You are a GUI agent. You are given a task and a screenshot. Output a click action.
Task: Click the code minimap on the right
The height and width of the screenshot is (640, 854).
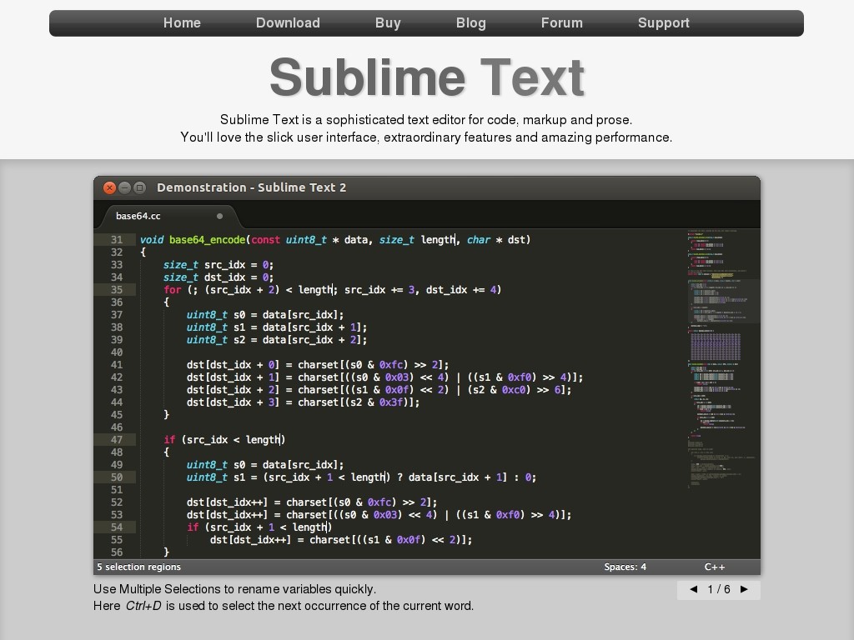tap(722, 359)
